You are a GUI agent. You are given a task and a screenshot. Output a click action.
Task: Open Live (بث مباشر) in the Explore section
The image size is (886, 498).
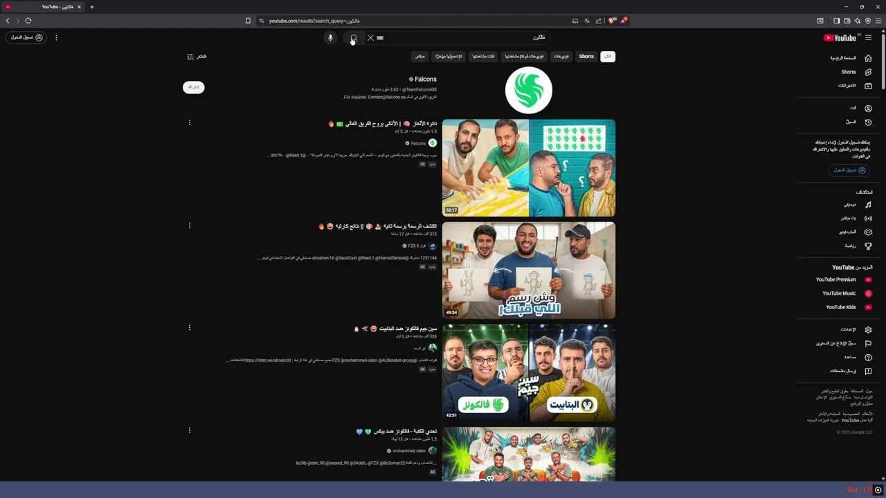tap(856, 219)
